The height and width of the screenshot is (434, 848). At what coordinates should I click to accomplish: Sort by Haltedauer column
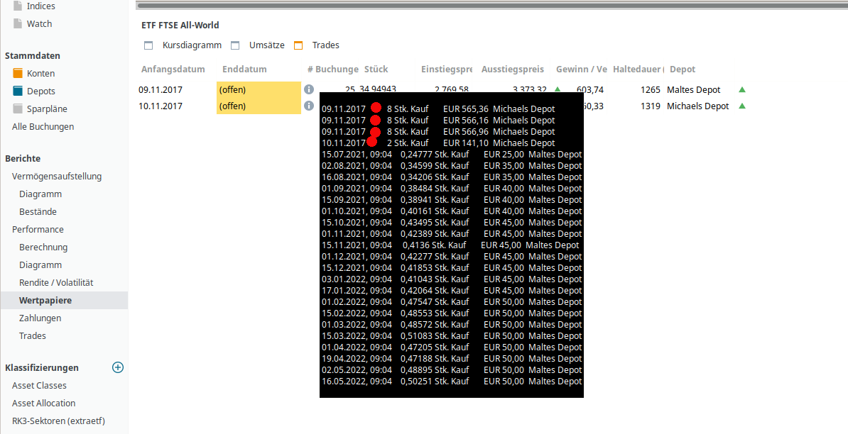point(638,69)
